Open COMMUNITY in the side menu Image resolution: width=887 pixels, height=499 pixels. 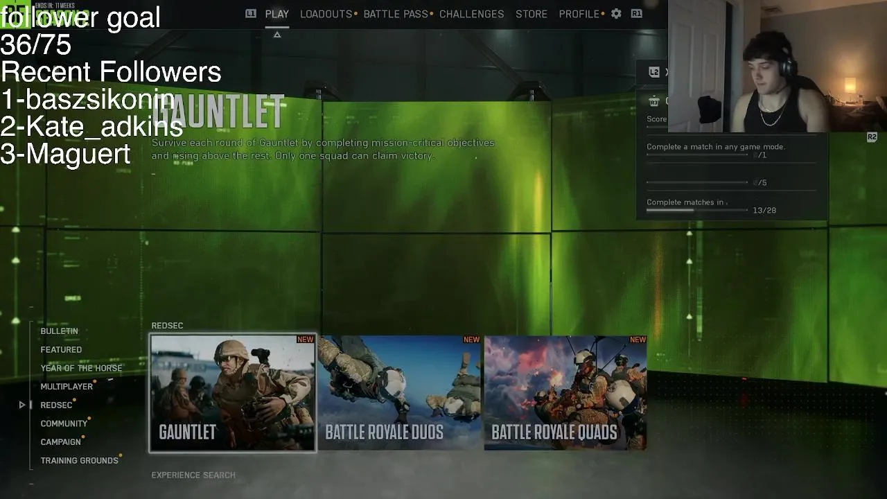[64, 423]
